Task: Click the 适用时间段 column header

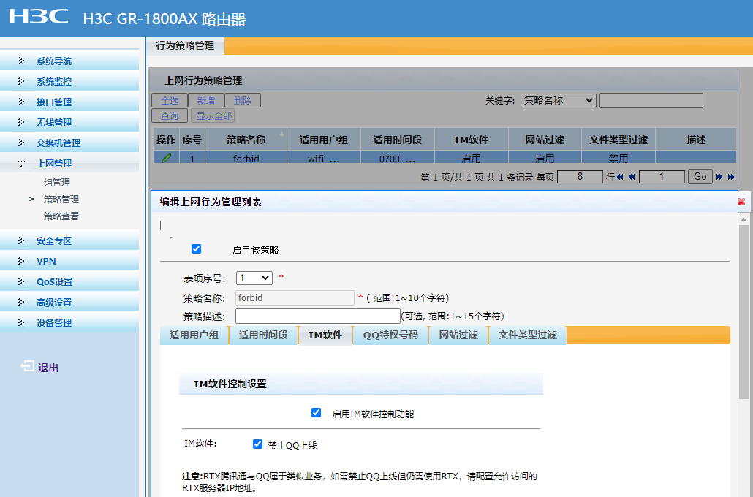Action: 397,140
